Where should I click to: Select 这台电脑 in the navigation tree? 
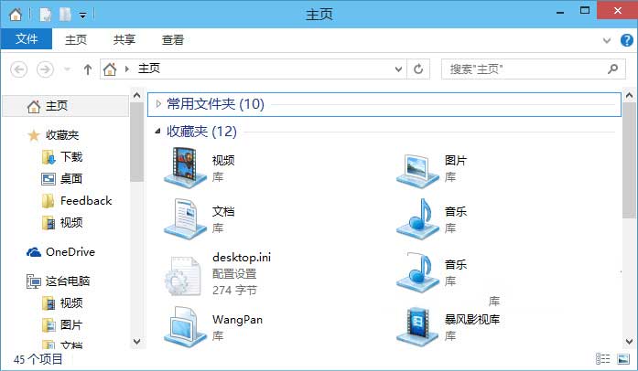coord(67,281)
